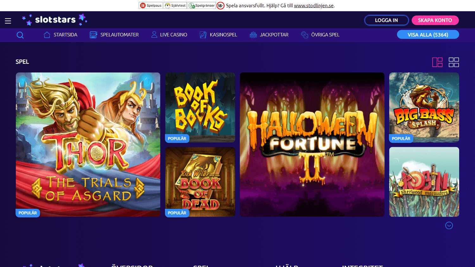The height and width of the screenshot is (267, 475).
Task: Open Halloween Fortune II game
Action: (x=312, y=145)
